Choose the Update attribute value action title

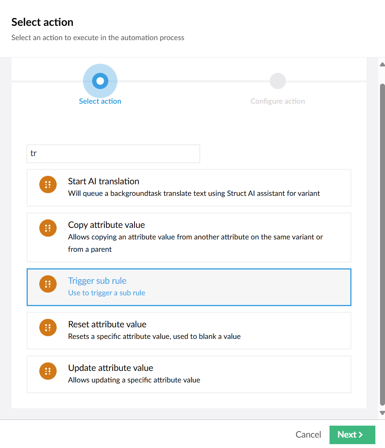(111, 368)
